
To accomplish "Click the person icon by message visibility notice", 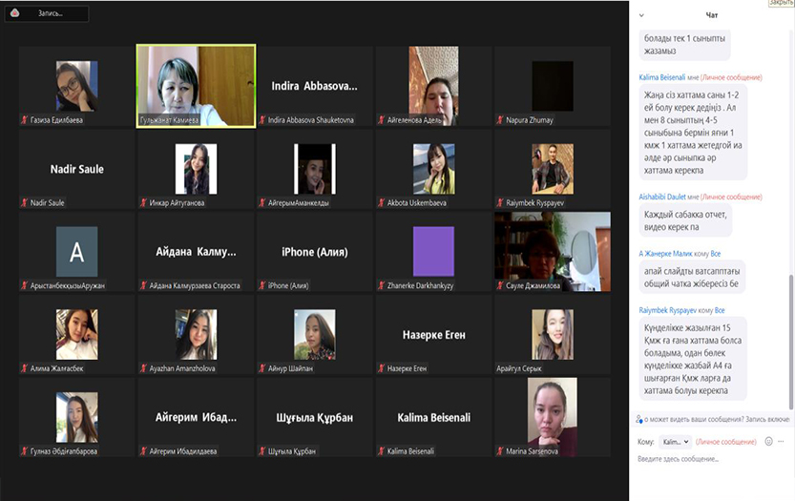I will point(638,419).
